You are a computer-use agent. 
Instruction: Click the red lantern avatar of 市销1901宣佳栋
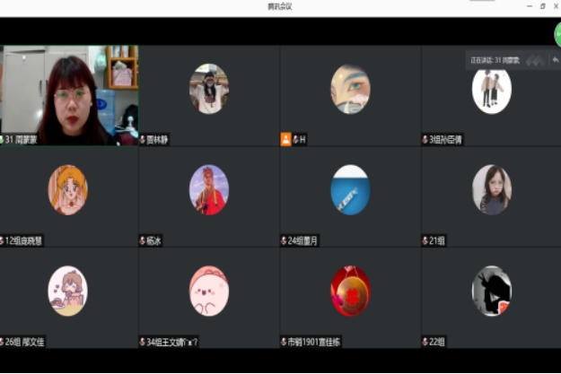coord(350,291)
